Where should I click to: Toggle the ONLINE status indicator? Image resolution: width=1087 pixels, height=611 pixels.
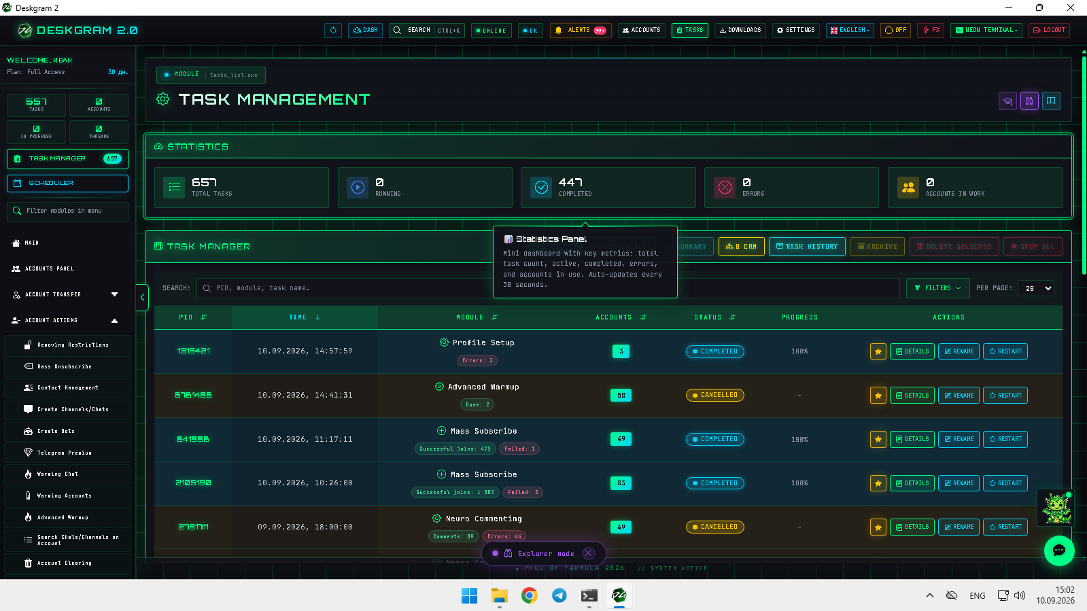click(491, 31)
